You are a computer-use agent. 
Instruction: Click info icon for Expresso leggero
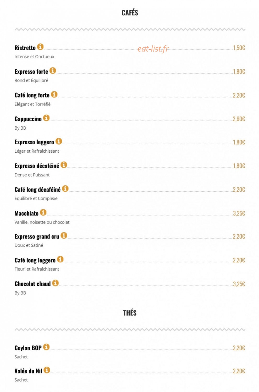coord(59,141)
